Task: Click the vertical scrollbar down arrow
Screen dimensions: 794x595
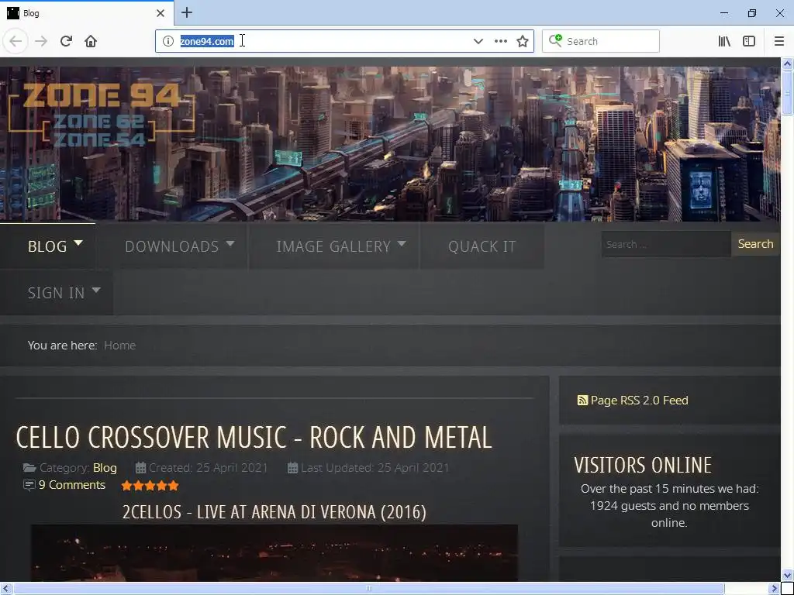Action: tap(788, 576)
